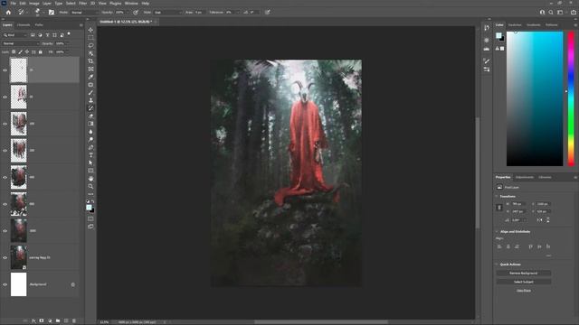
Task: Click the foreground color swatch in toolbox
Action: pos(89,208)
